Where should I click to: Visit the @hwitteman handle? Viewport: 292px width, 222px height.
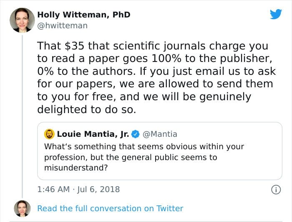[63, 26]
